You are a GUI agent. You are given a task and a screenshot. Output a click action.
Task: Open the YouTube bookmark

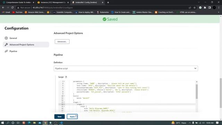pos(17,12)
